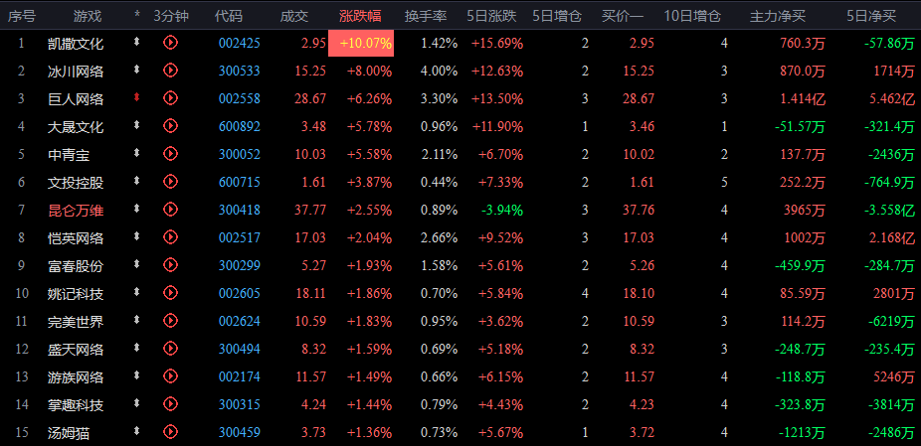The height and width of the screenshot is (446, 921).
Task: Open stock code 300418
Action: coord(239,210)
